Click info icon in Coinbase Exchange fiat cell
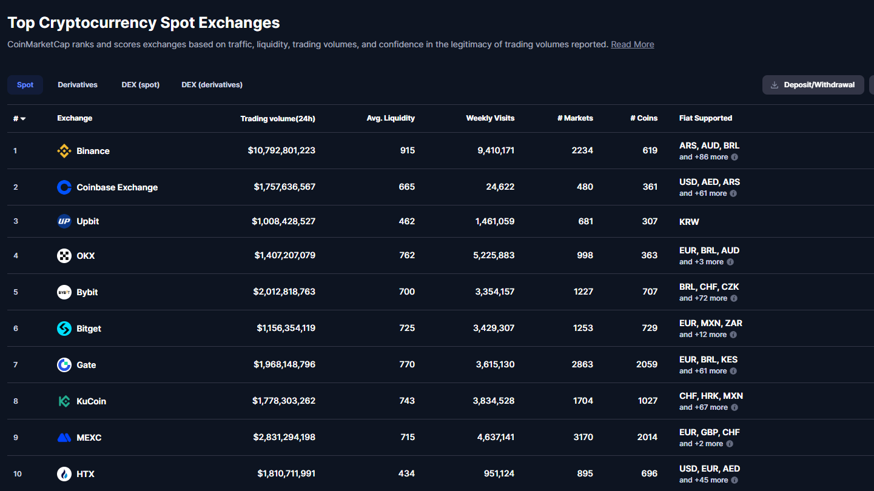874x491 pixels. pos(733,193)
